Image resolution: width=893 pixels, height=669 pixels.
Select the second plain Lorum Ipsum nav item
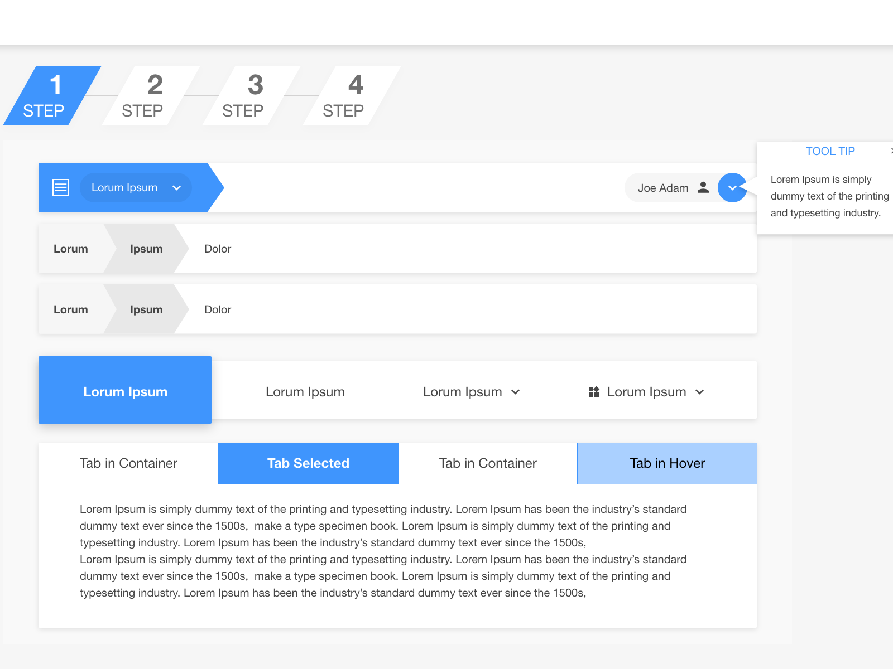305,391
